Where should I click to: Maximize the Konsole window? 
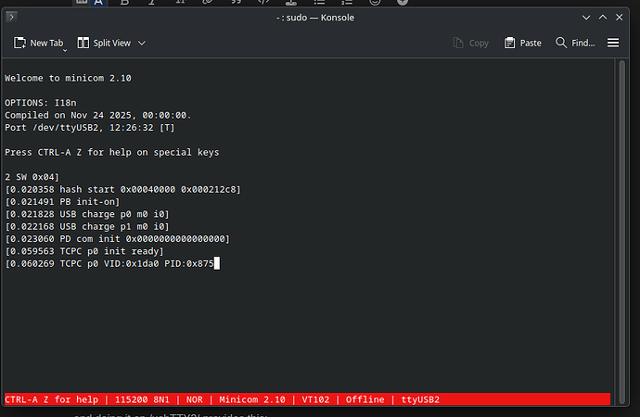point(603,17)
